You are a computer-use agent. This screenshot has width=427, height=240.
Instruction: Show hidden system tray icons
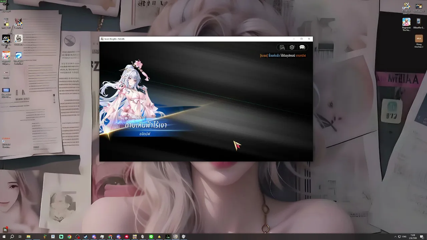click(395, 237)
